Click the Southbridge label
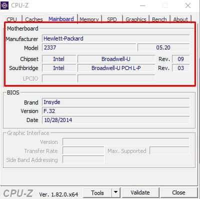This screenshot has height=199, width=200. [23, 68]
